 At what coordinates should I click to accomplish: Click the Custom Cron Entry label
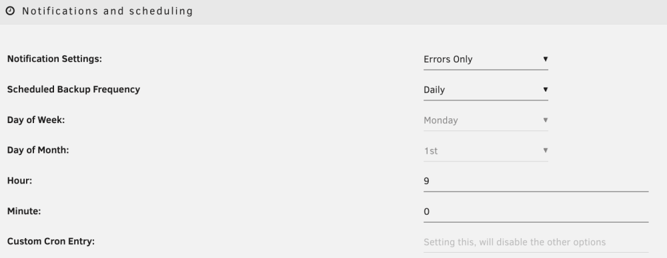pyautogui.click(x=51, y=241)
